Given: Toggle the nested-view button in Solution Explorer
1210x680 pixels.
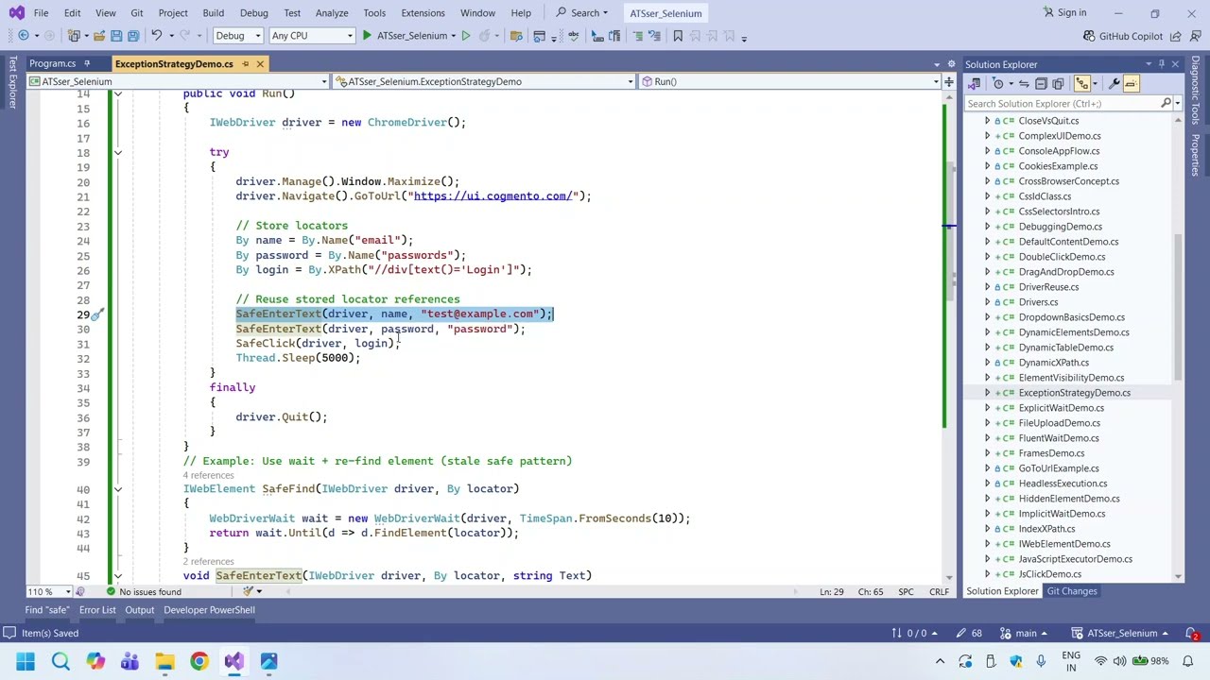Looking at the screenshot, I should pyautogui.click(x=1081, y=84).
